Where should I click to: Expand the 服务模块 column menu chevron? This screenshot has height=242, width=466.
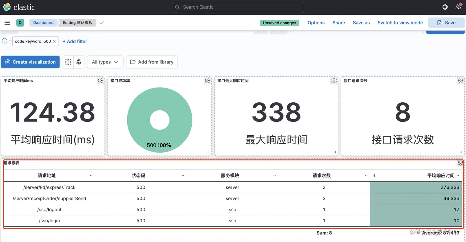tap(275, 175)
